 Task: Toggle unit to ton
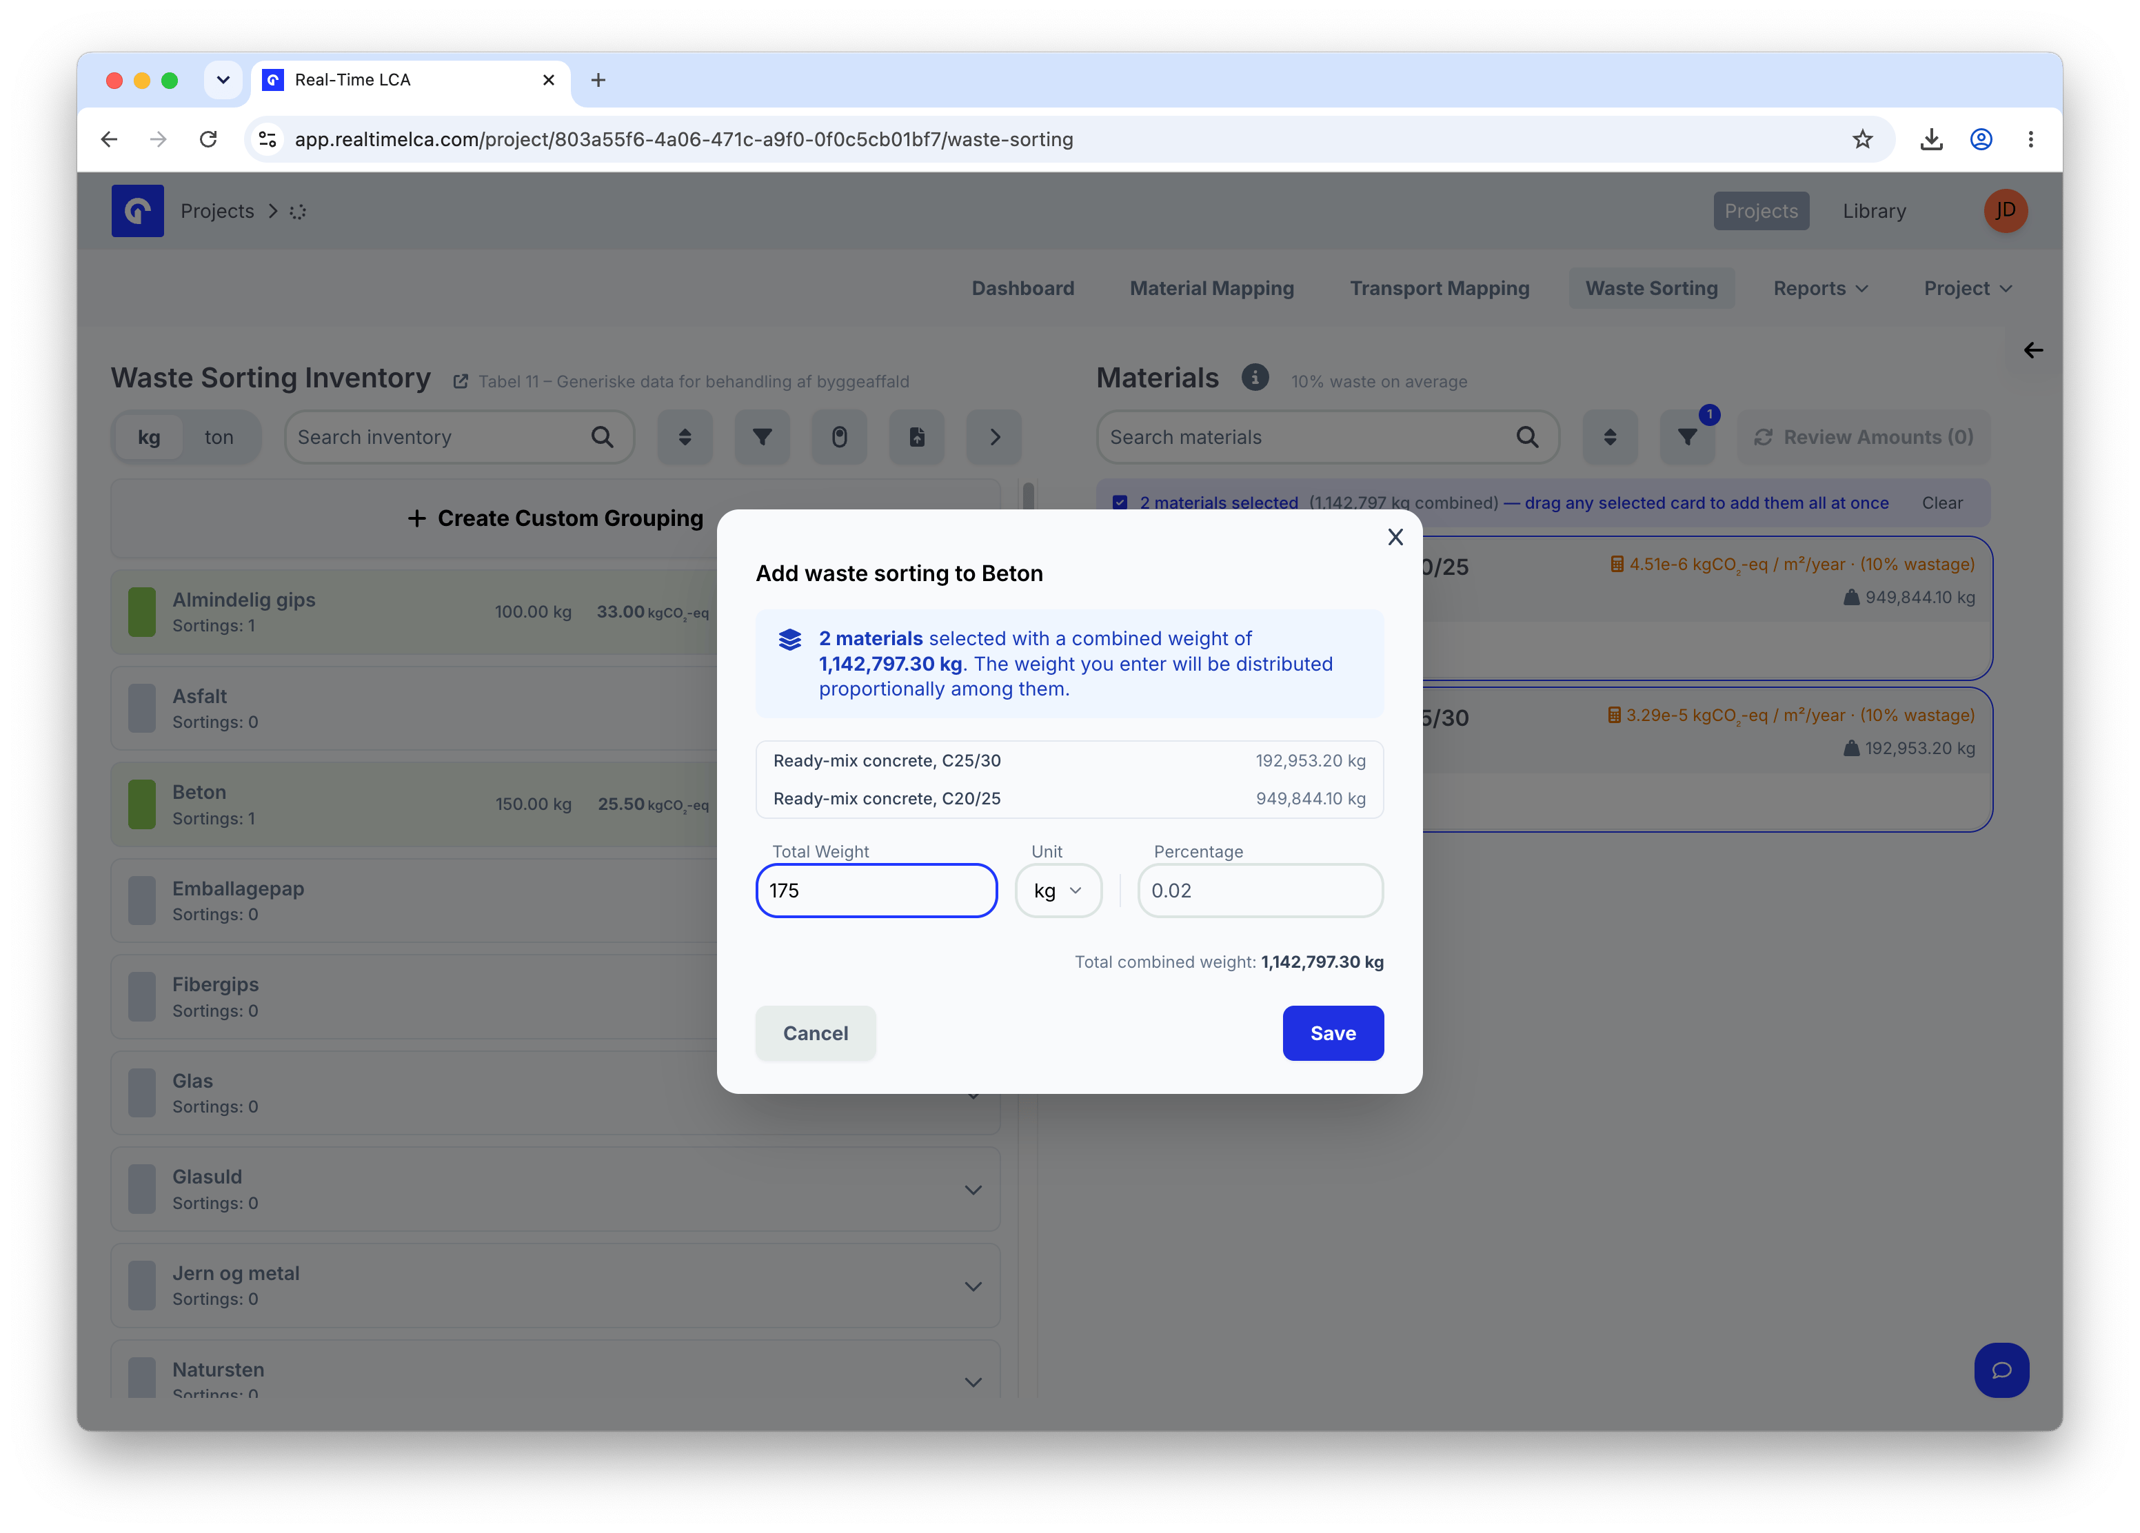(x=219, y=437)
